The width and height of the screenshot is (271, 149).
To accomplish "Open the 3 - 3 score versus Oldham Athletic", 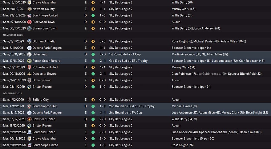I will [x=102, y=41].
